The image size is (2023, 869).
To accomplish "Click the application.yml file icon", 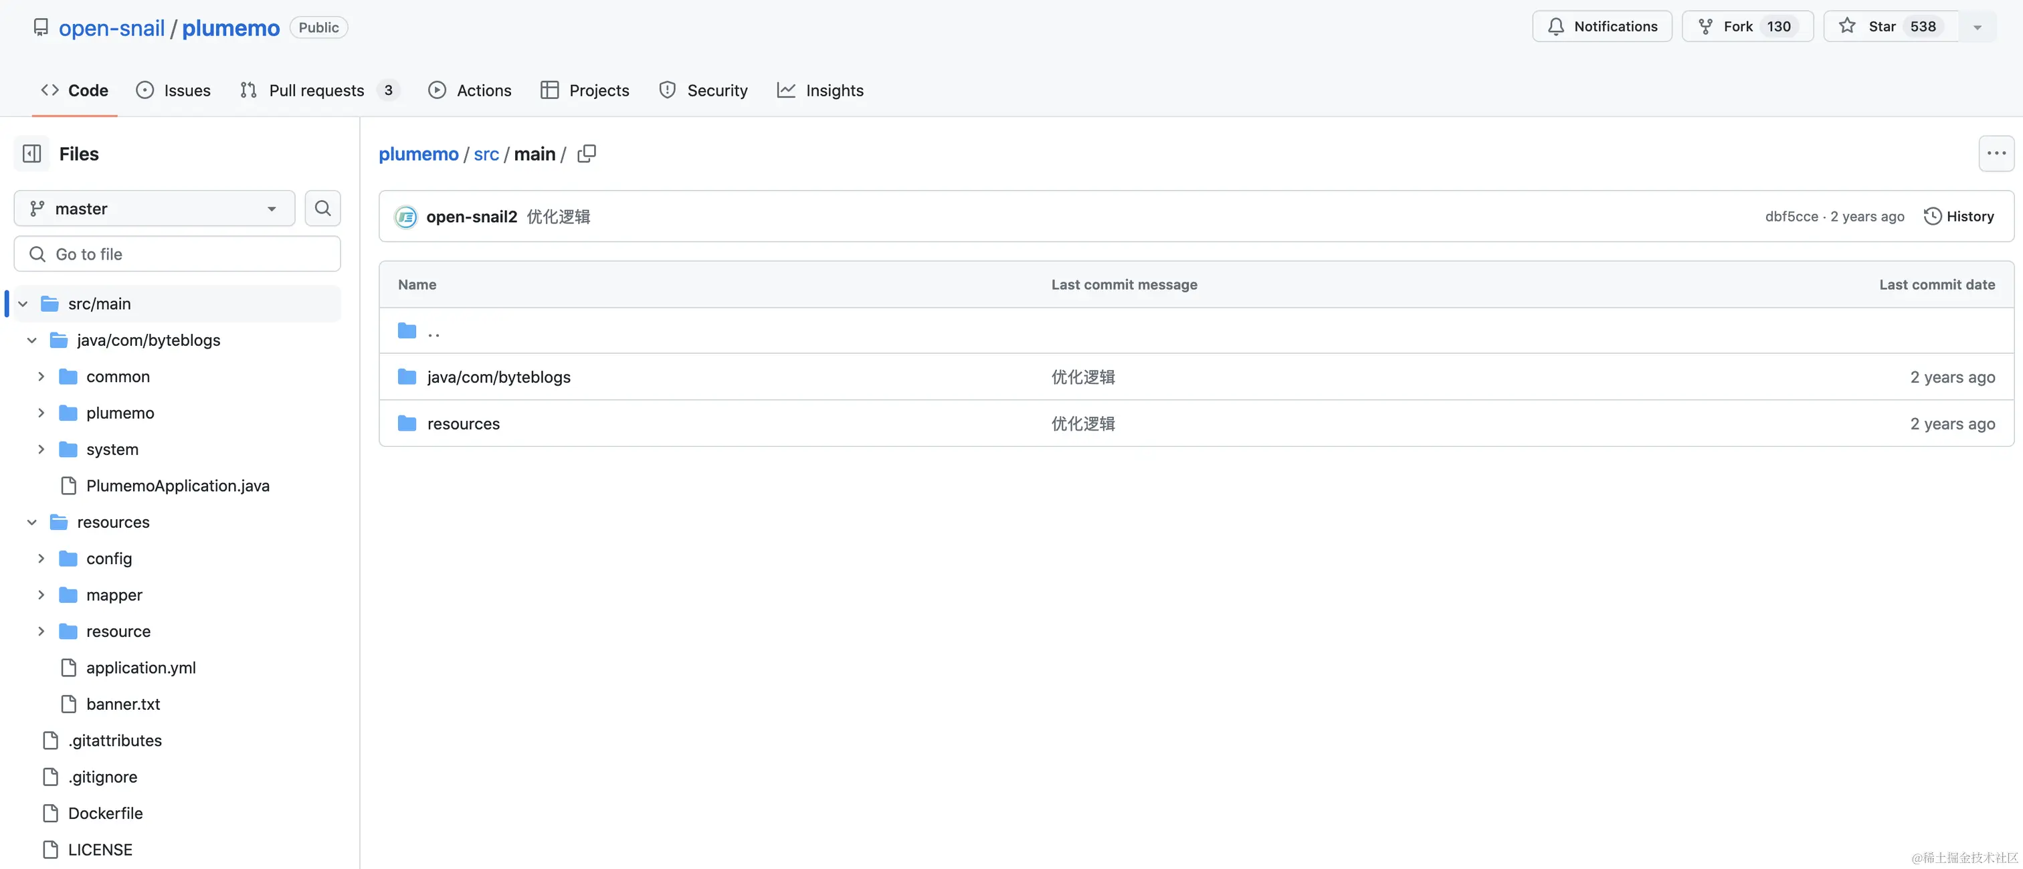I will click(x=69, y=668).
